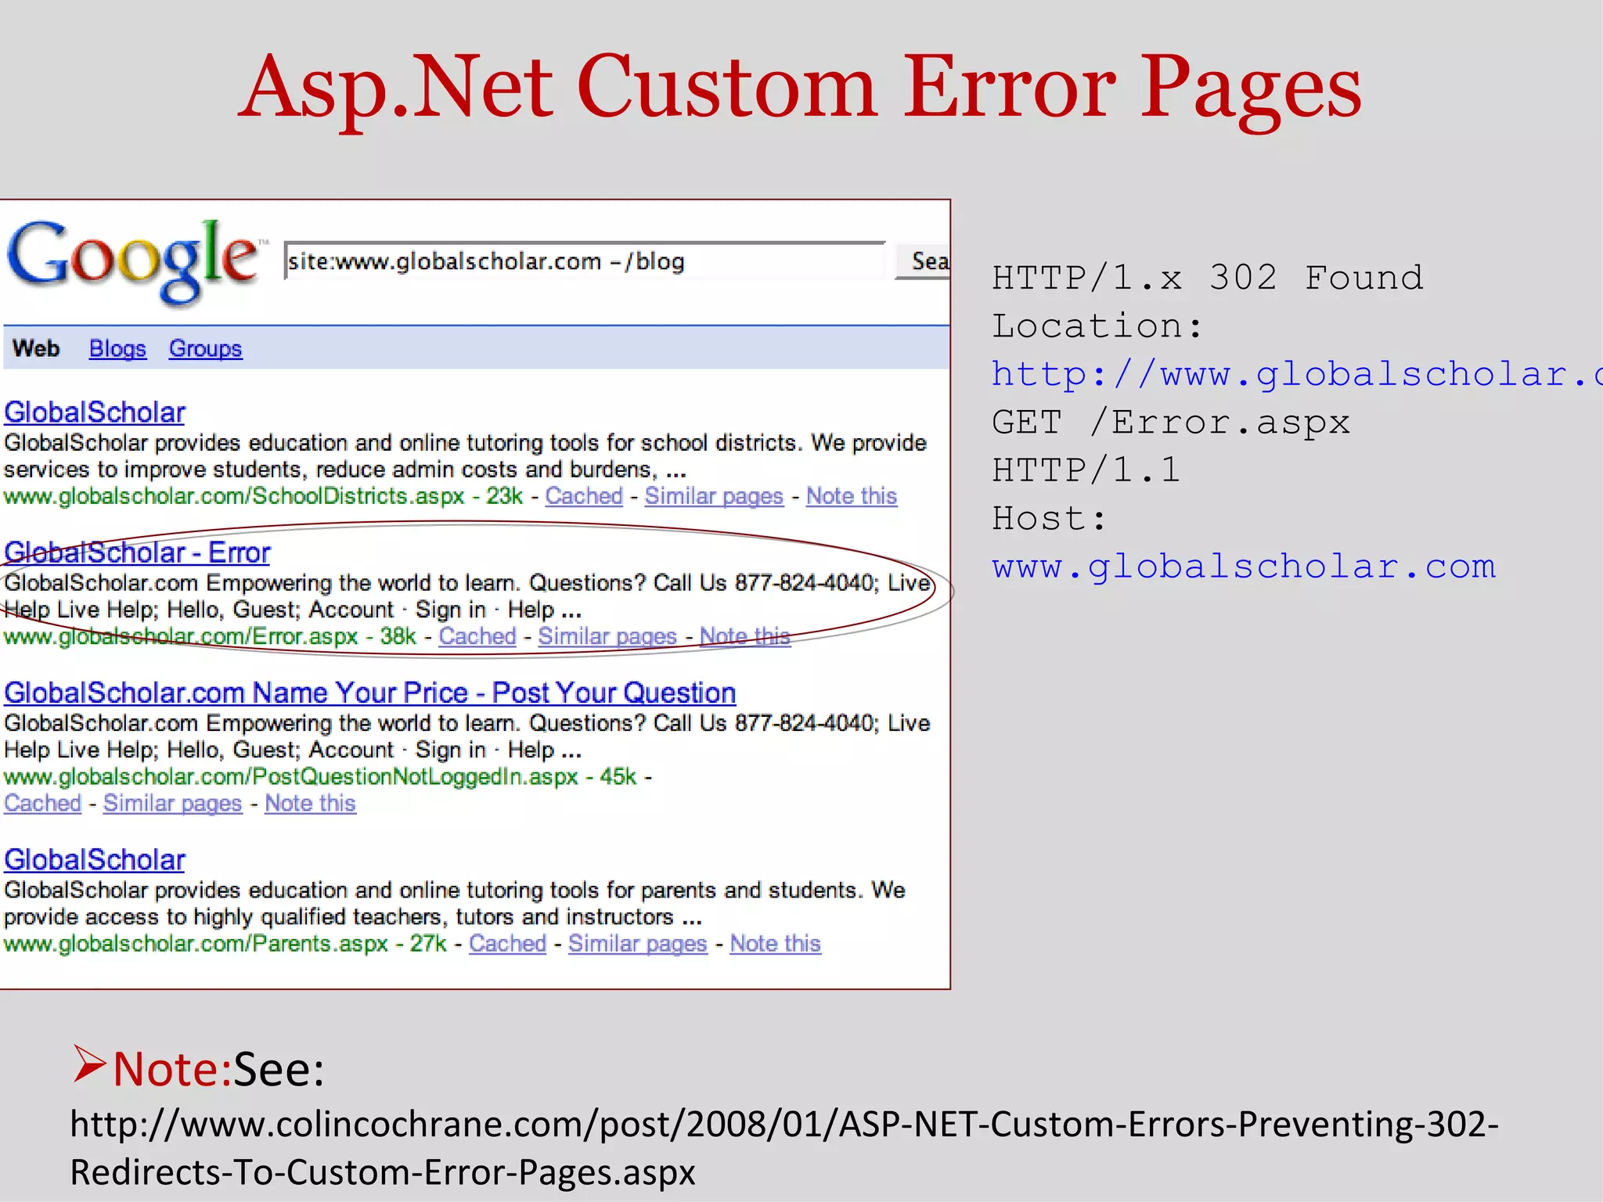Open Cached link for Error.aspx result
Image resolution: width=1603 pixels, height=1202 pixels.
point(477,636)
